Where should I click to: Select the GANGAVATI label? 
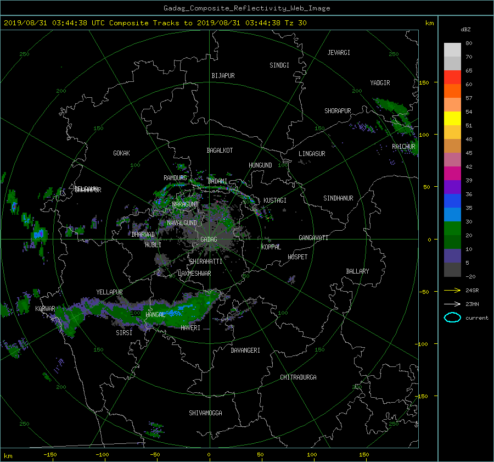(313, 238)
